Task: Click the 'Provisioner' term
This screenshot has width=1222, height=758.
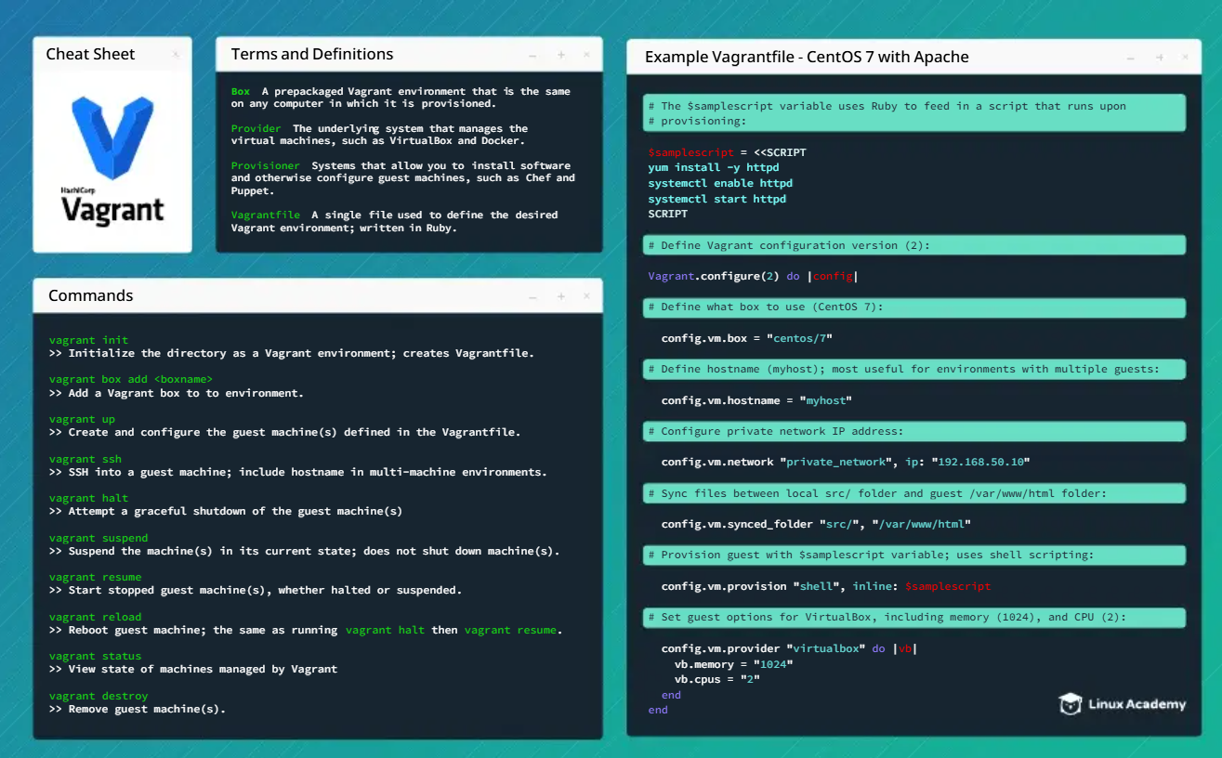Action: [266, 165]
